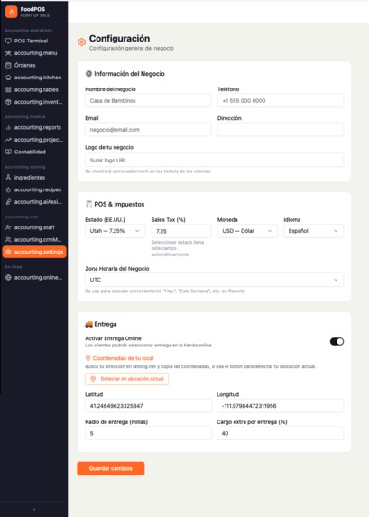The width and height of the screenshot is (369, 517).
Task: Go to Órdenes in the sidebar
Action: (x=34, y=65)
